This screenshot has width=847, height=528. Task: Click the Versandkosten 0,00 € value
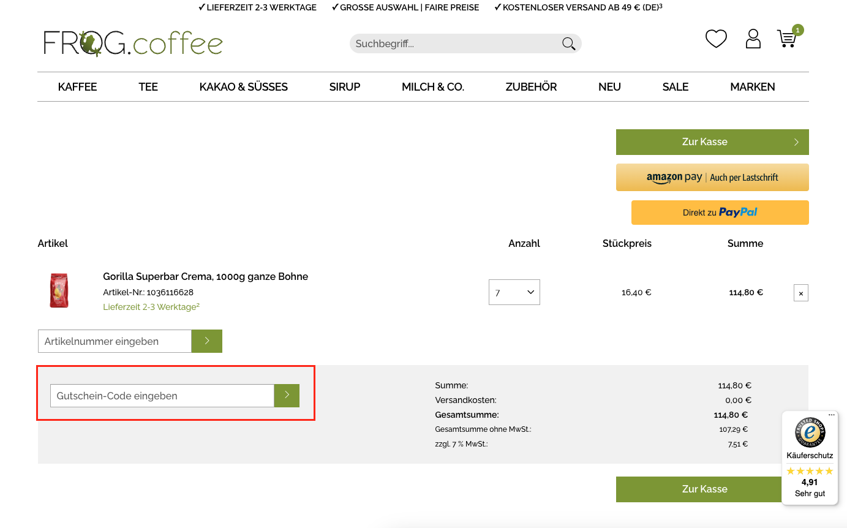click(738, 401)
